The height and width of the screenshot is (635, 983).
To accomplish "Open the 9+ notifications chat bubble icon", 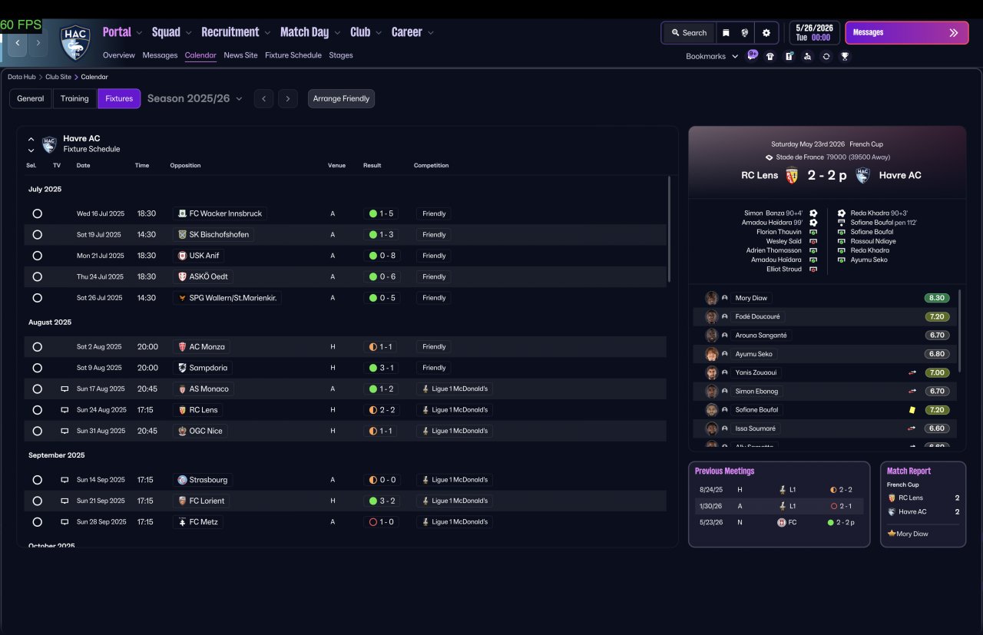I will pos(753,55).
